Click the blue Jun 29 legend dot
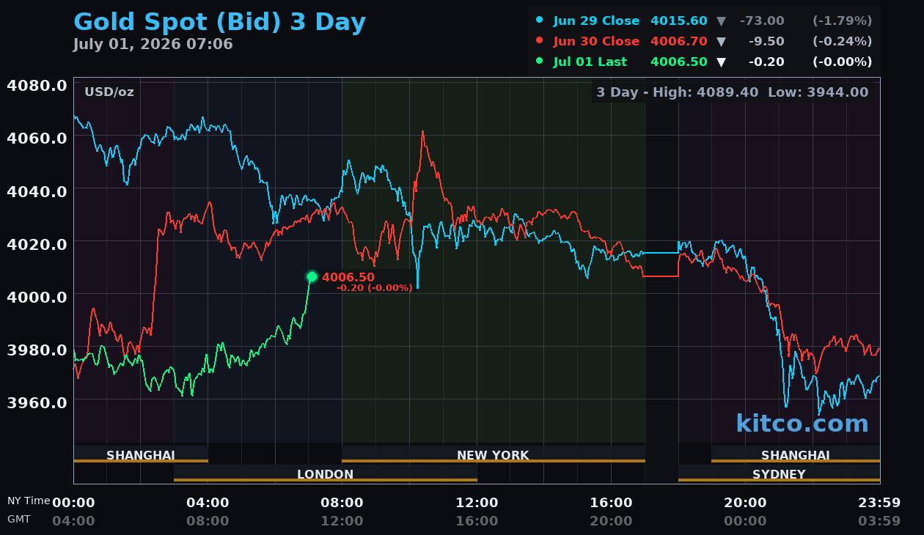The image size is (924, 535). tap(540, 21)
